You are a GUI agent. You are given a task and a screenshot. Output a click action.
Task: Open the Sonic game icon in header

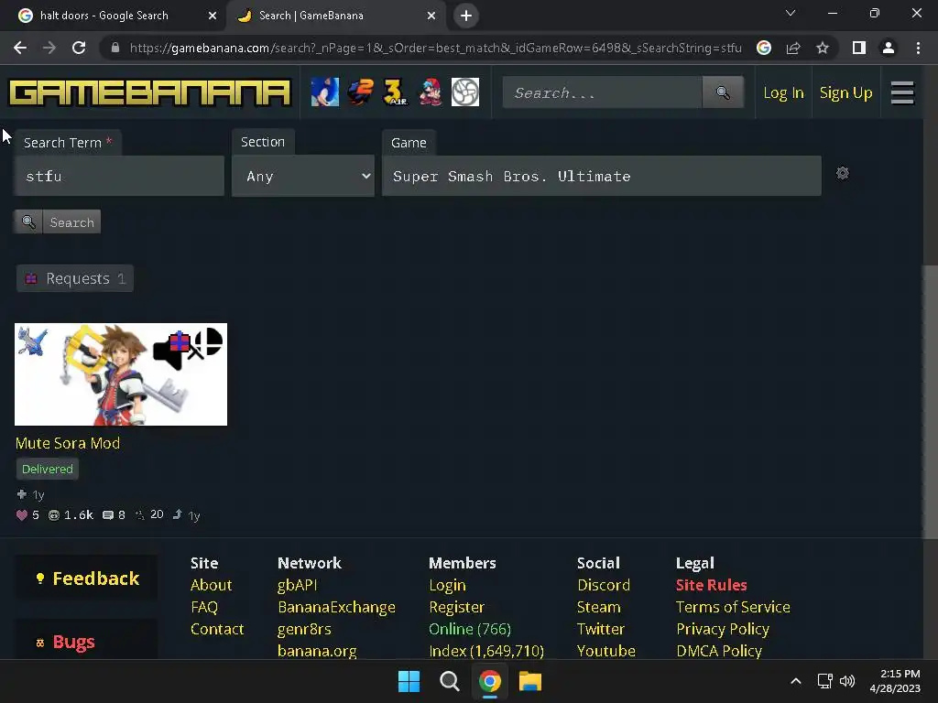point(325,92)
